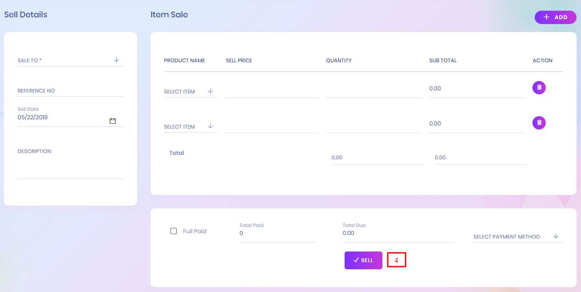This screenshot has width=581, height=292.
Task: Click the Add button
Action: click(555, 17)
